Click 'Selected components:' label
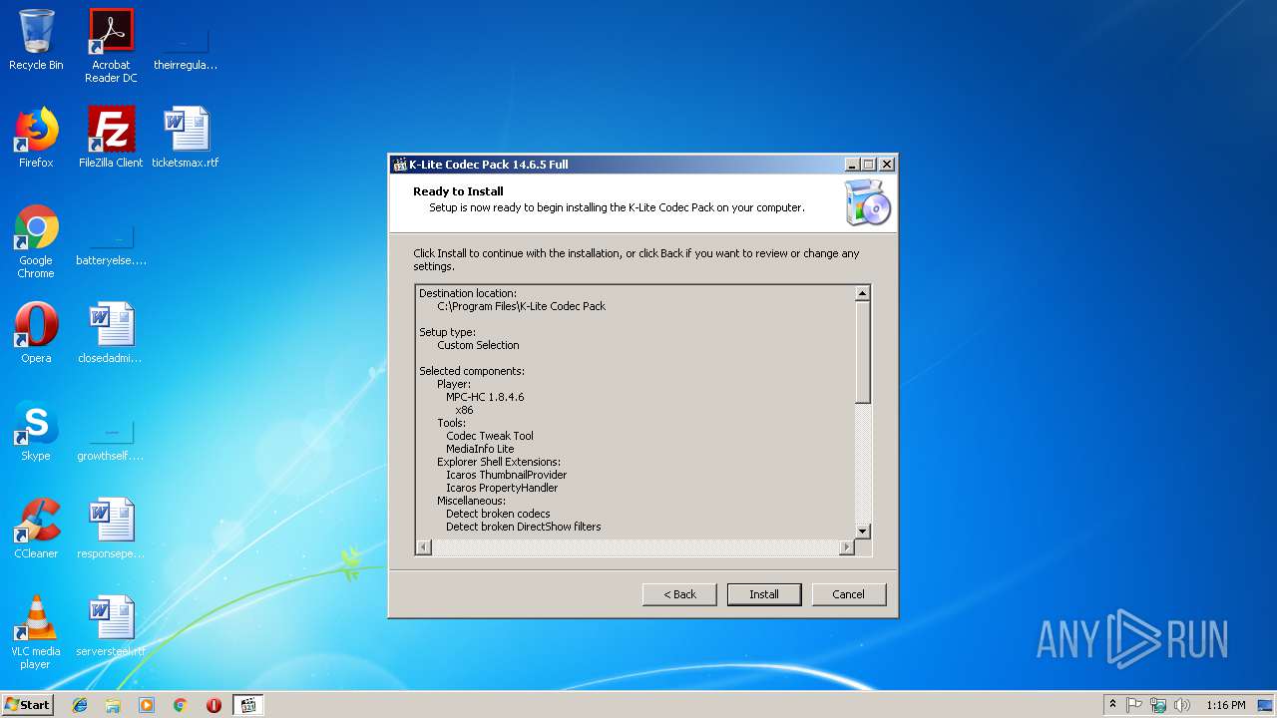Image resolution: width=1277 pixels, height=718 pixels. pos(472,371)
